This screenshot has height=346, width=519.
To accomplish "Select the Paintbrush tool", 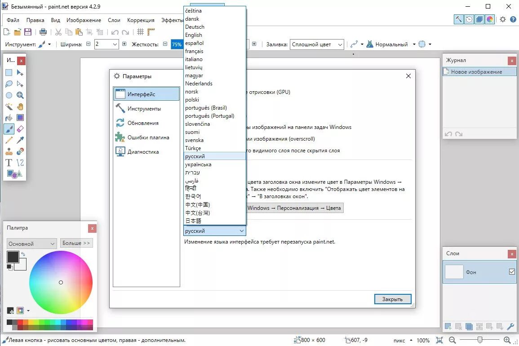I will (9, 129).
